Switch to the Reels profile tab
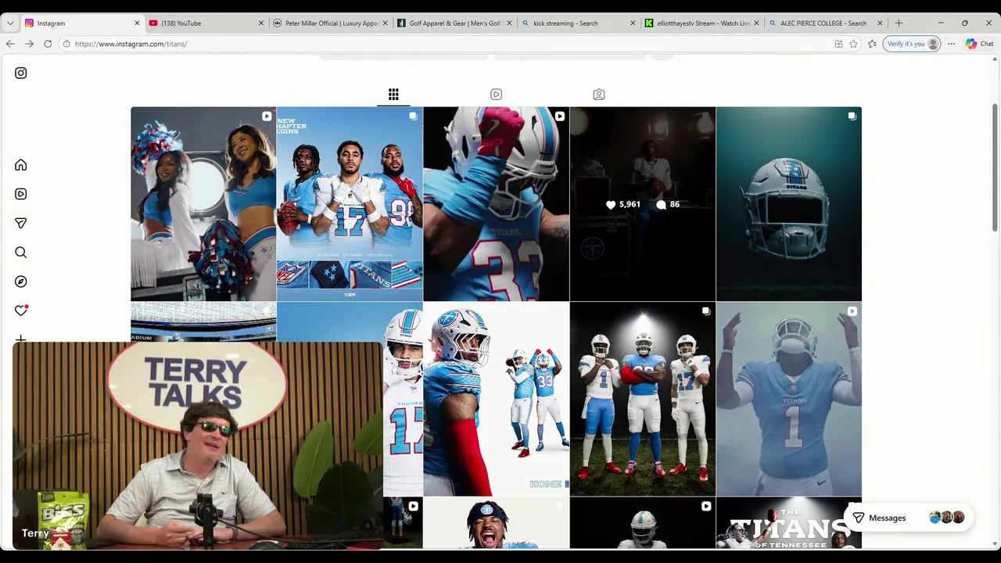 pyautogui.click(x=496, y=95)
